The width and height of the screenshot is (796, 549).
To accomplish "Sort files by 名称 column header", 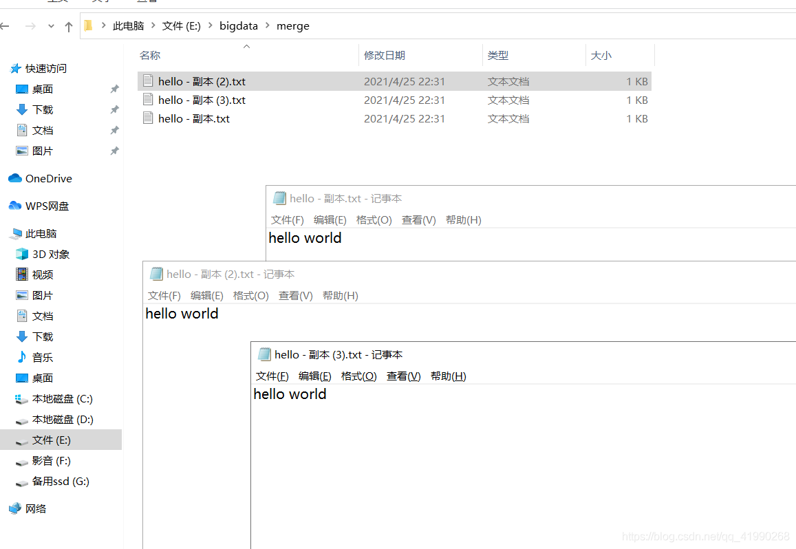I will (x=150, y=55).
